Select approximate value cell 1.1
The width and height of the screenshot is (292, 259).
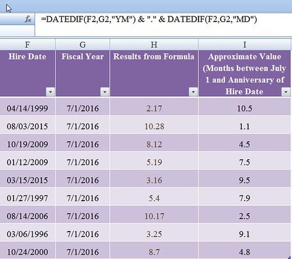pos(245,125)
